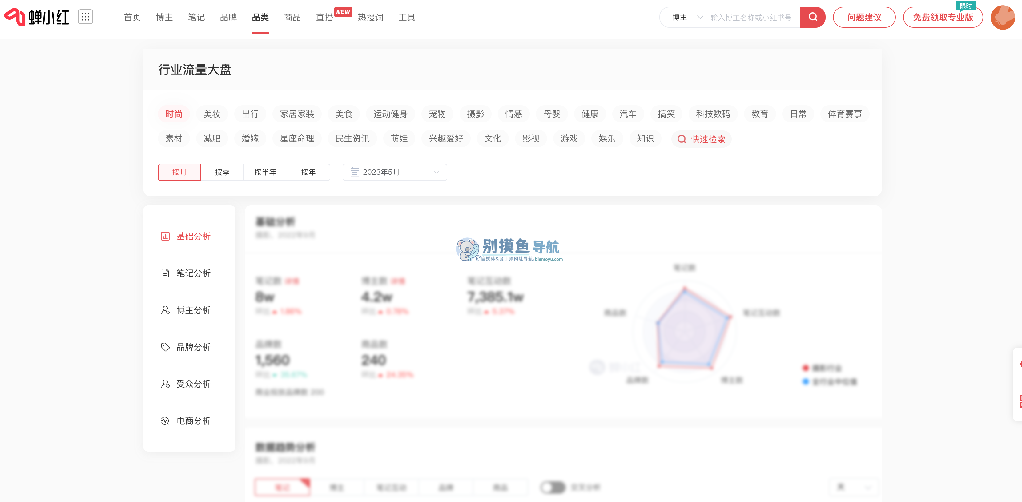Focus the 输入博主名称或小红书号 search field
The image size is (1022, 502).
[x=752, y=17]
